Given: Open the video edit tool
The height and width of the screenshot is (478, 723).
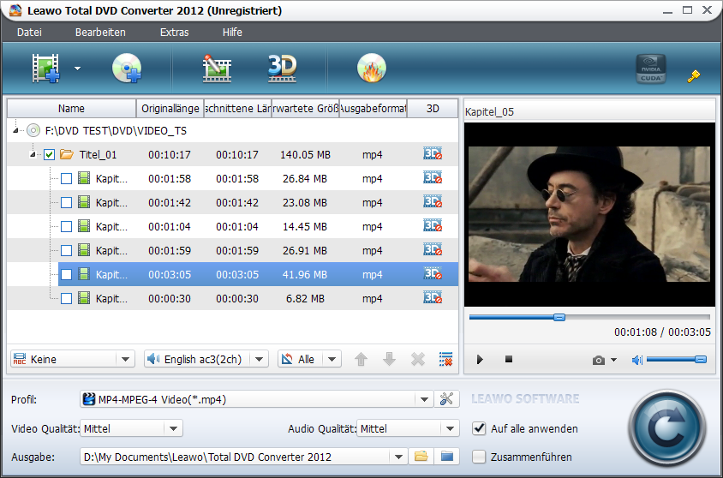Looking at the screenshot, I should (x=218, y=69).
